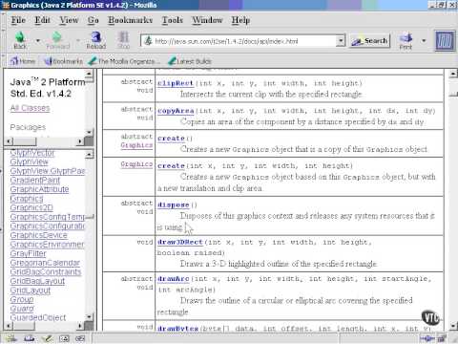Open Mail component icon in status bar
The width and height of the screenshot is (458, 344).
[30, 338]
